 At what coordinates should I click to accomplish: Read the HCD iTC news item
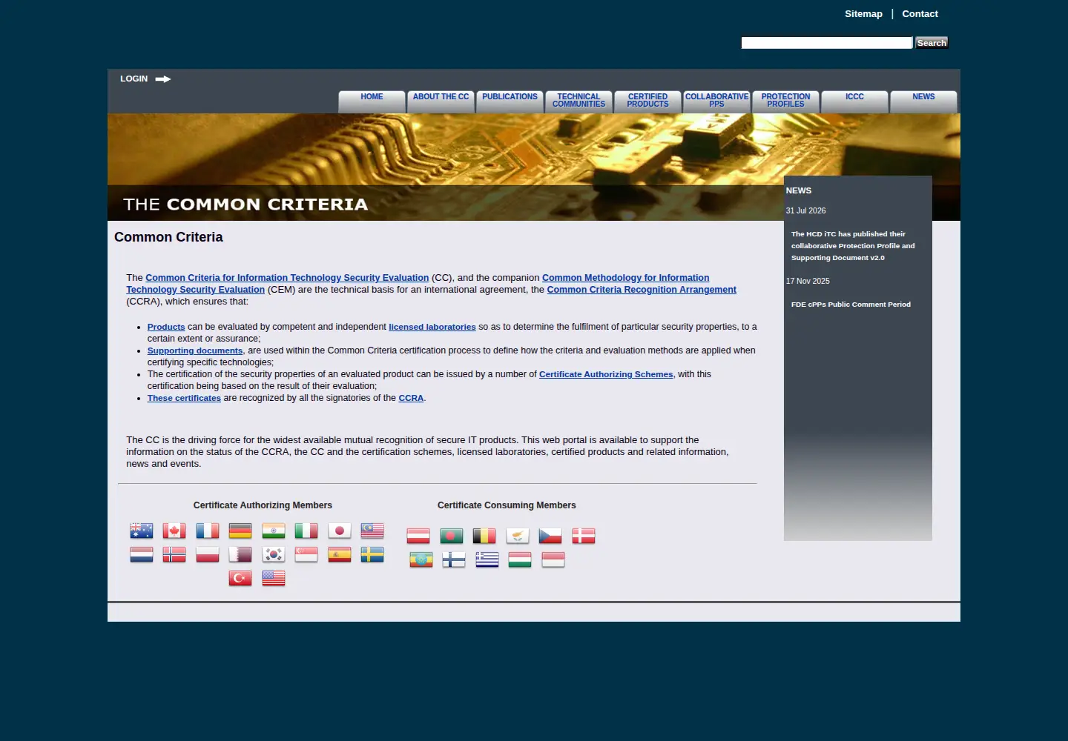853,246
